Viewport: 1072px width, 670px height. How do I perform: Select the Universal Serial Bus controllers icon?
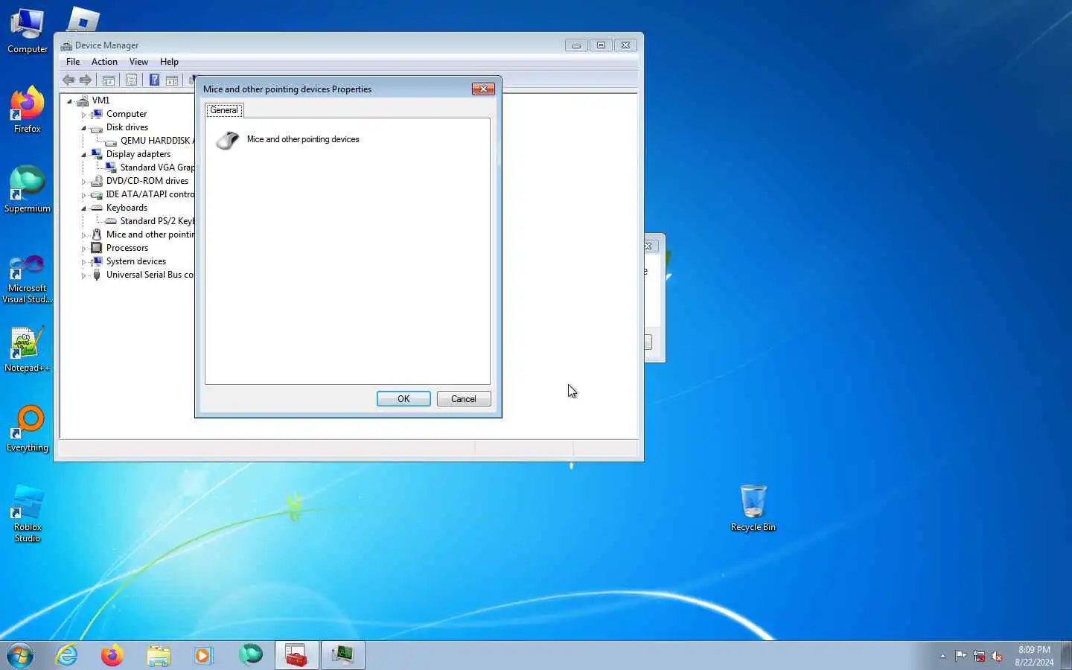point(96,275)
